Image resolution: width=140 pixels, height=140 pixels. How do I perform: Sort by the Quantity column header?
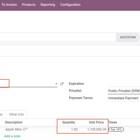coord(69,122)
